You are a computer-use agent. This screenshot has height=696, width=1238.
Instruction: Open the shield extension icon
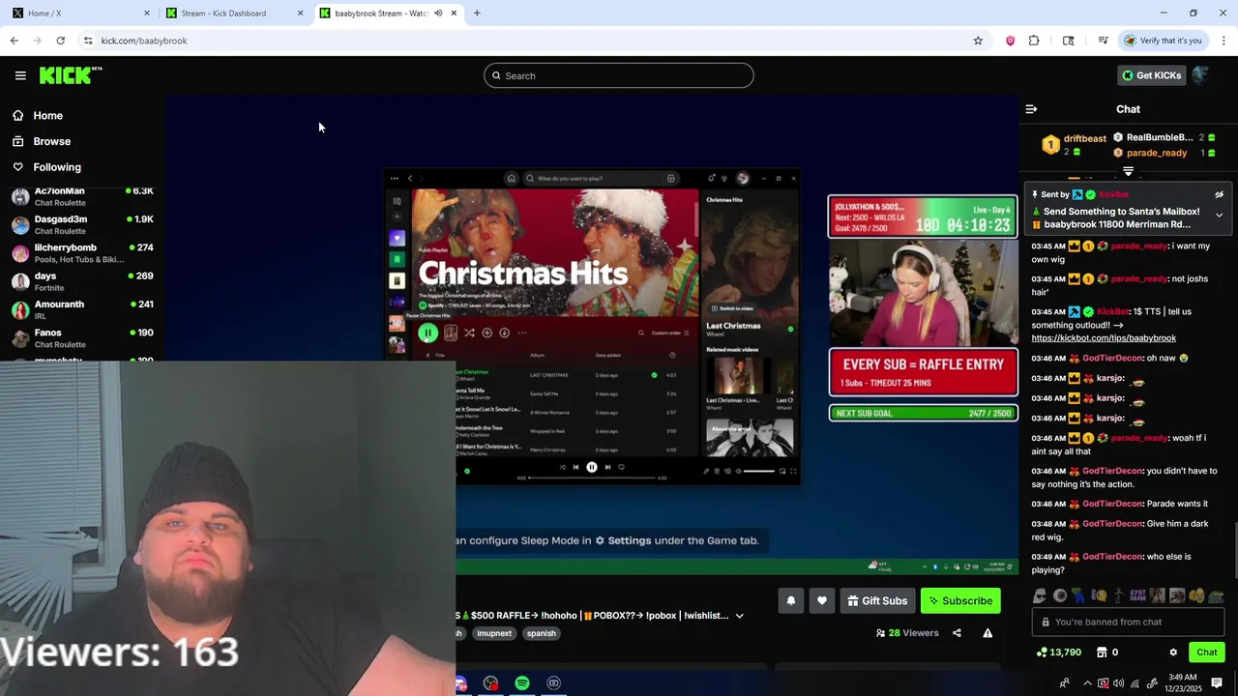(x=1010, y=41)
